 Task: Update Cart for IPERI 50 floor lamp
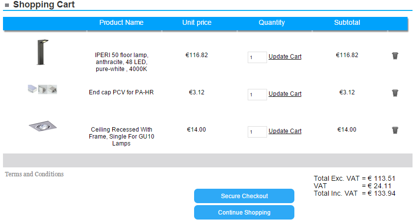pos(285,57)
